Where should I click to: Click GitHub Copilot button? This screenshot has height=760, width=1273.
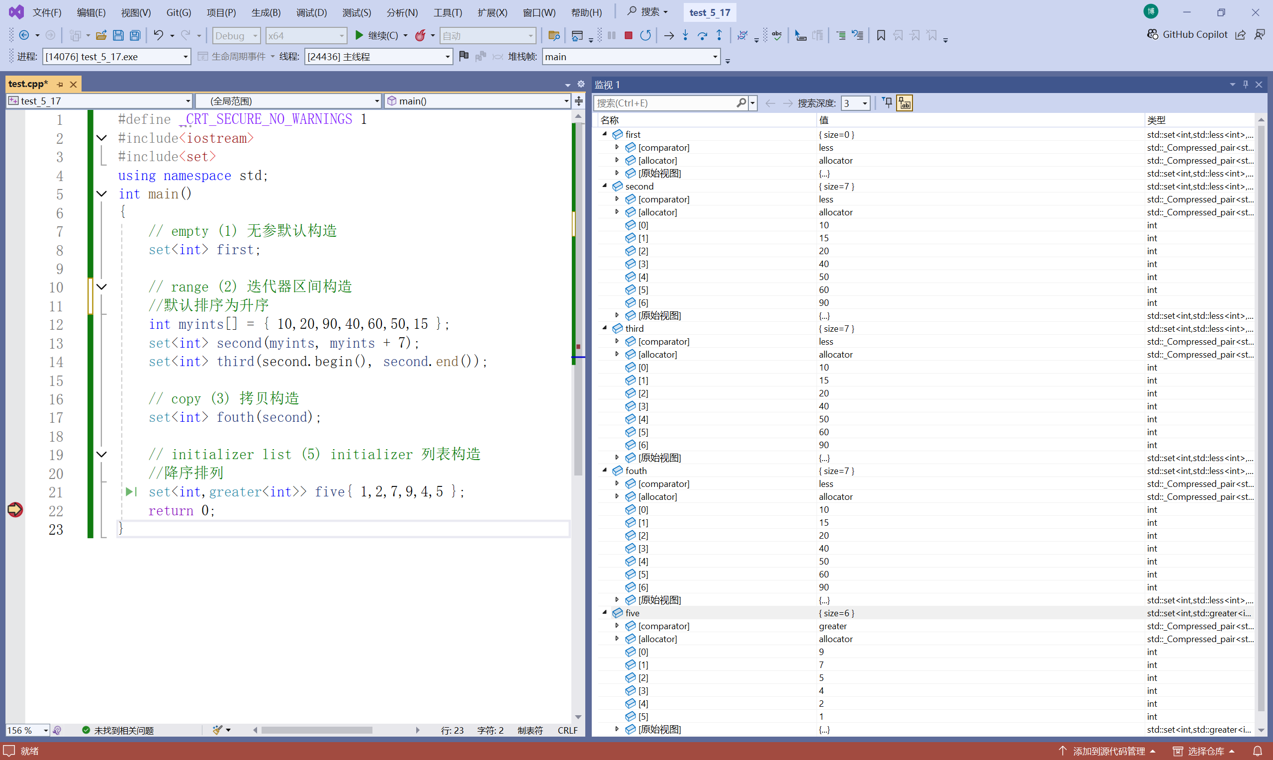click(1187, 34)
